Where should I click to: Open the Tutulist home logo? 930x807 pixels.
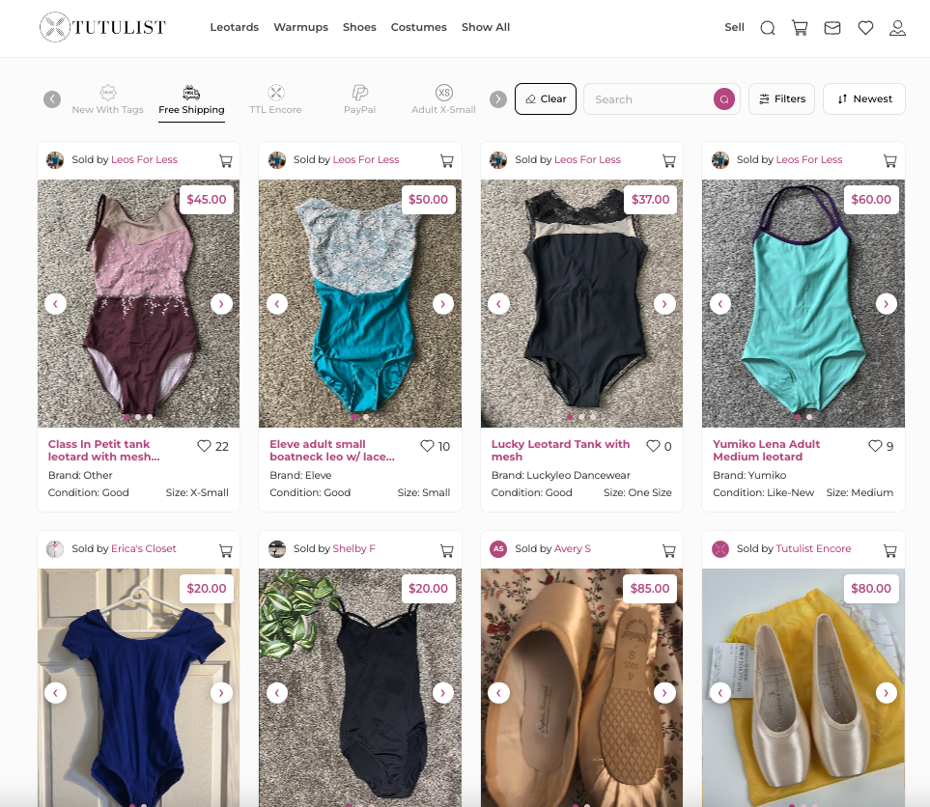tap(102, 27)
